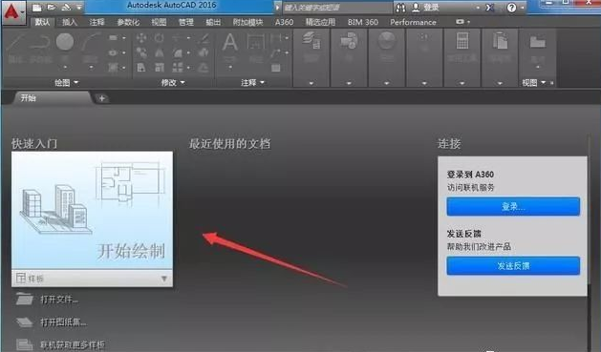Select the Explode tool
The image size is (601, 352).
(204, 52)
